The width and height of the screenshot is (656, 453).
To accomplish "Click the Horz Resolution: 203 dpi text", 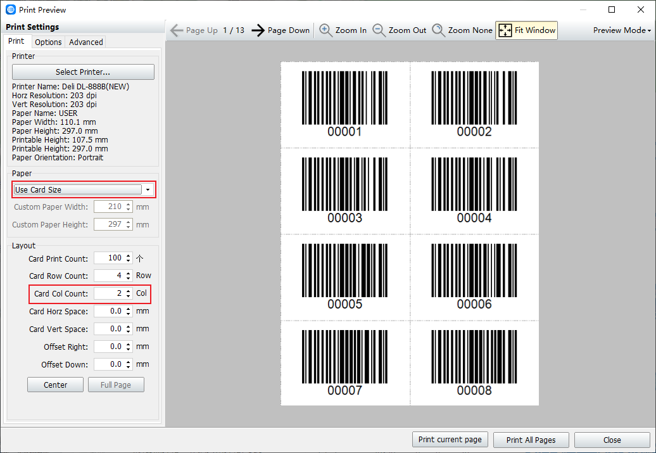I will (54, 96).
